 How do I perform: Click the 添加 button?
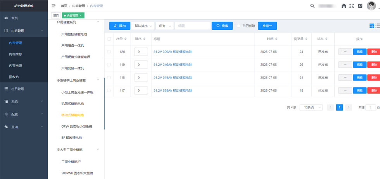120,26
